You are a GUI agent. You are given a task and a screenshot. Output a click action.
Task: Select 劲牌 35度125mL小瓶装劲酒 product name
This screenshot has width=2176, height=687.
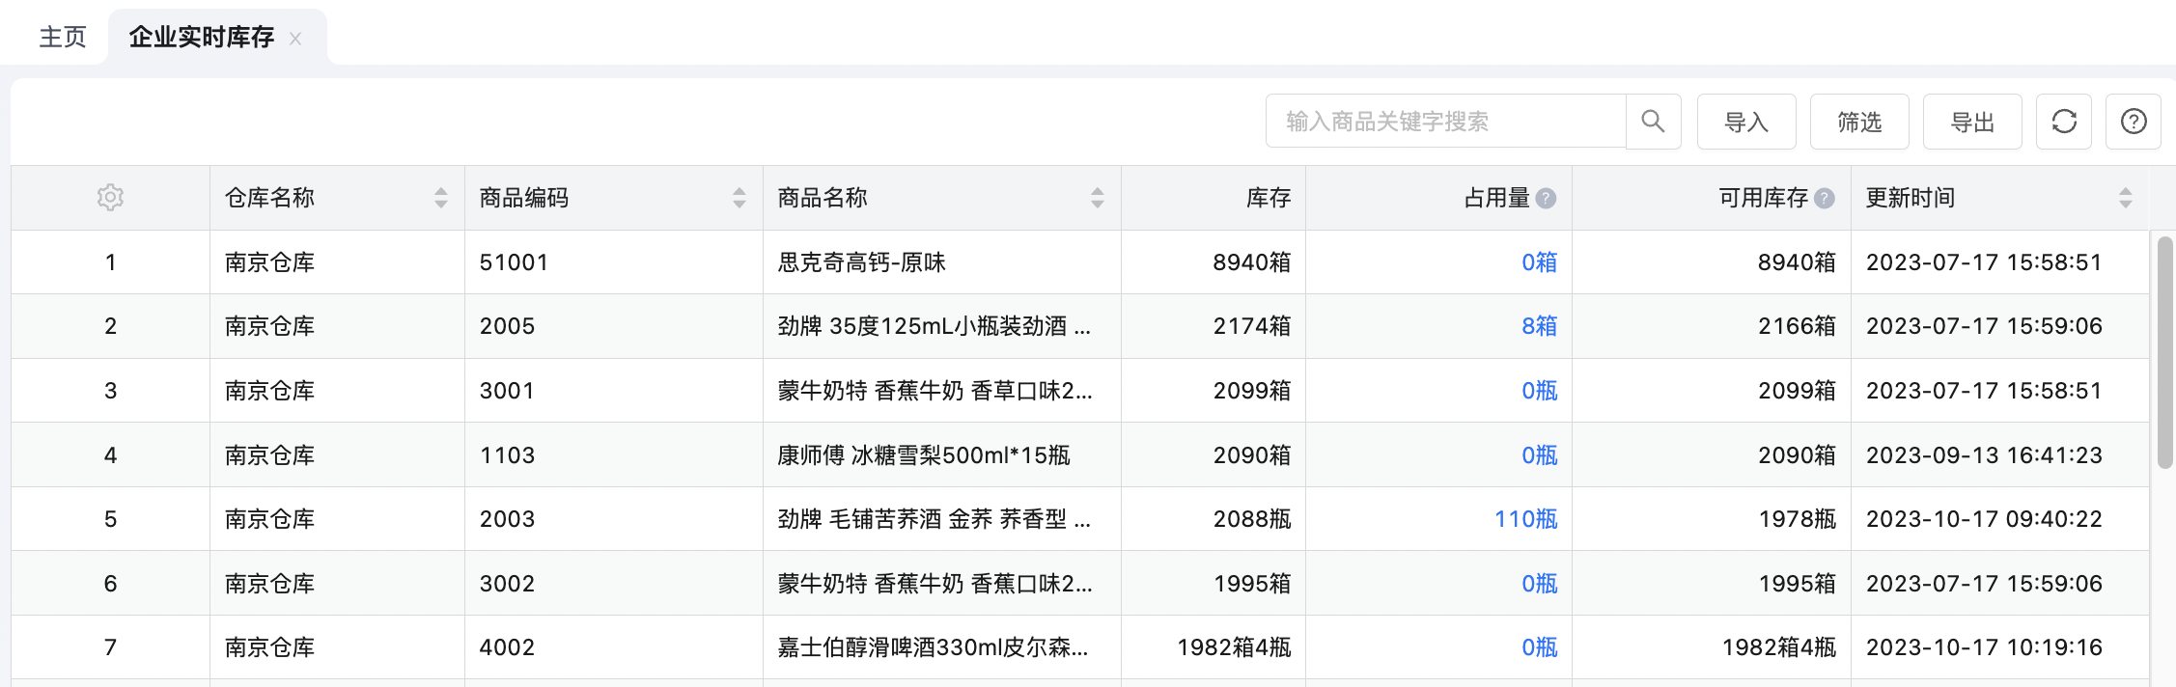coord(934,326)
